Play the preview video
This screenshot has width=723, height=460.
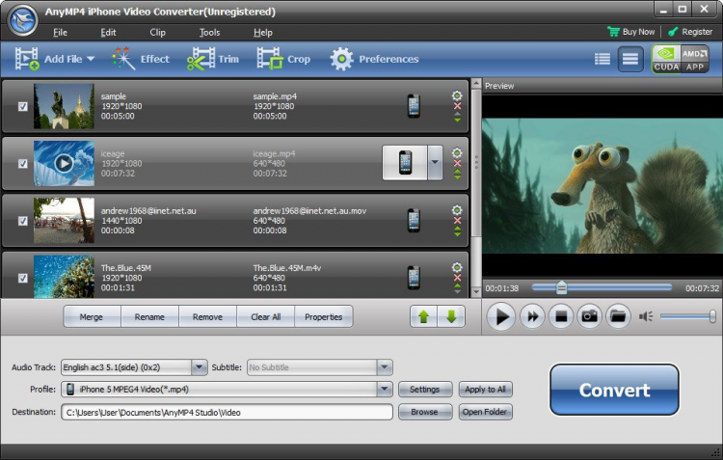point(501,316)
